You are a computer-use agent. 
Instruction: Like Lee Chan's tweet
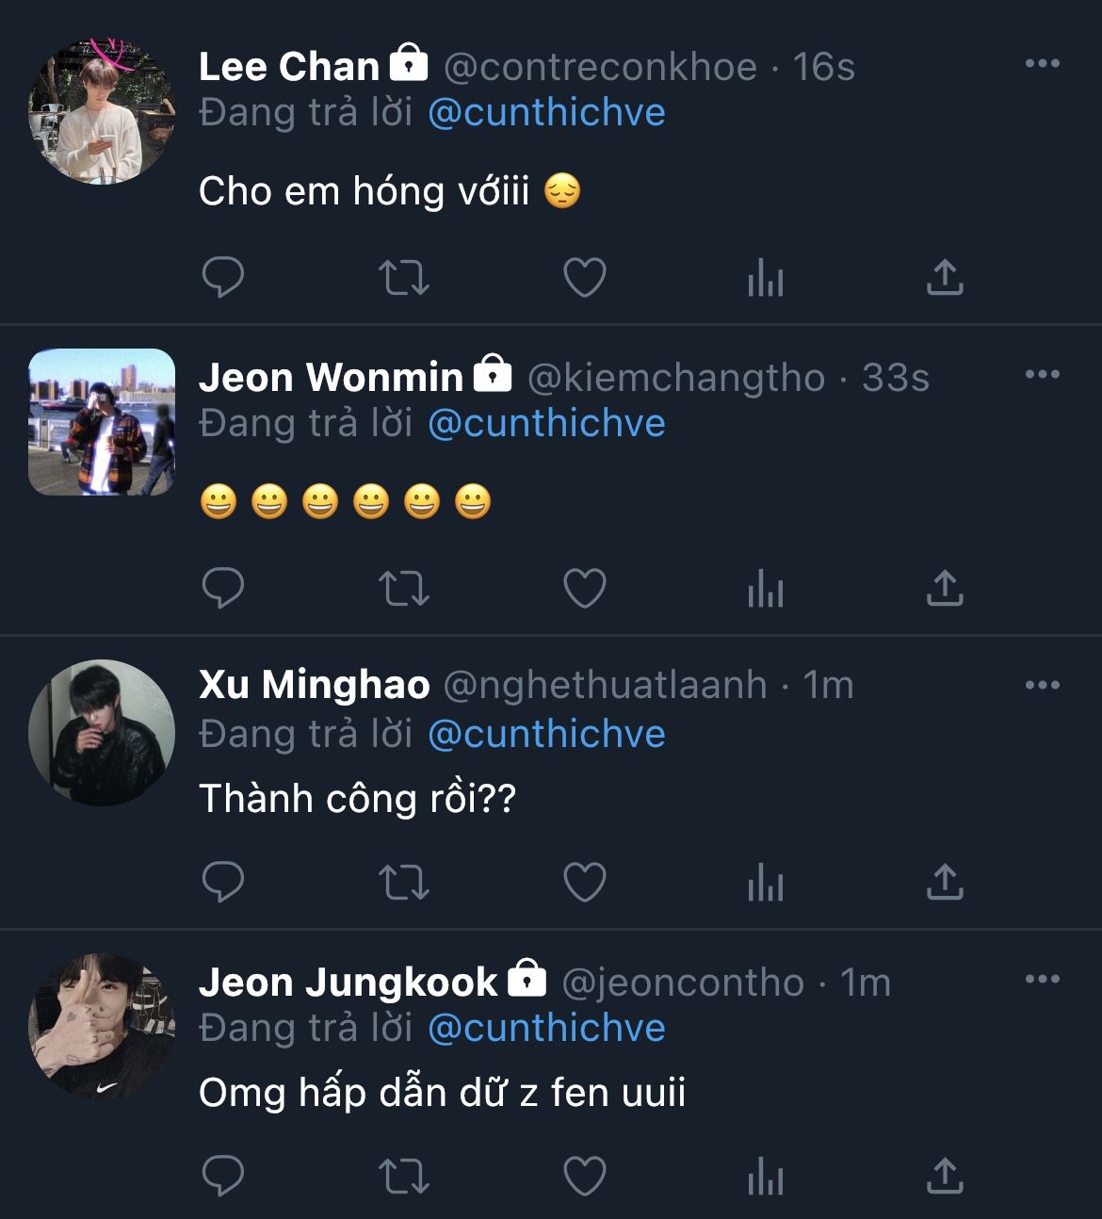584,278
